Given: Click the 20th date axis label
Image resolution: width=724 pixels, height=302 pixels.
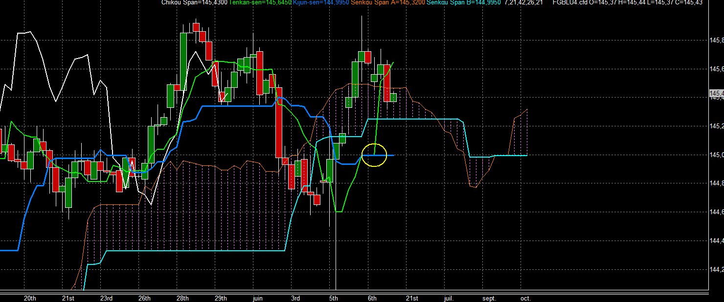Looking at the screenshot, I should coord(30,298).
